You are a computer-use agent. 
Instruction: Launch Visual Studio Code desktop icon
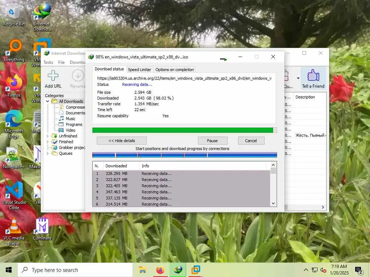pyautogui.click(x=14, y=195)
